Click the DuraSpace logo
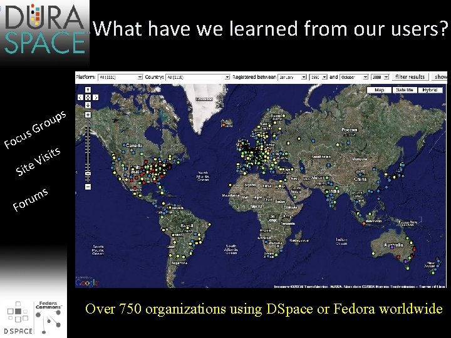Image resolution: width=451 pixels, height=338 pixels. (x=45, y=29)
